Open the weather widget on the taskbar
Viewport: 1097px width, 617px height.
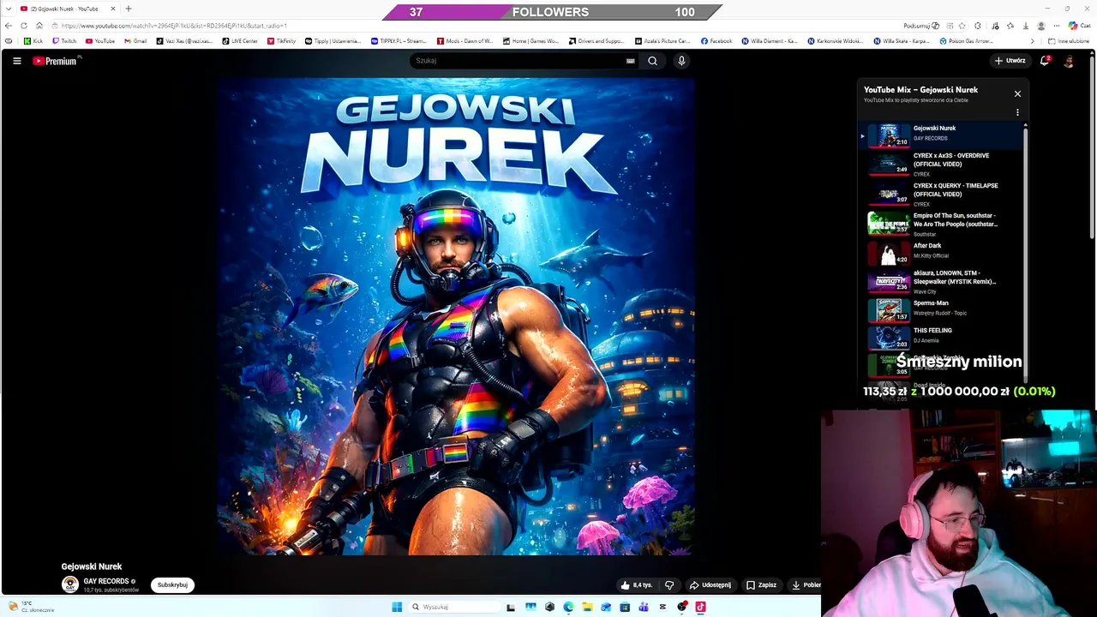pos(31,607)
